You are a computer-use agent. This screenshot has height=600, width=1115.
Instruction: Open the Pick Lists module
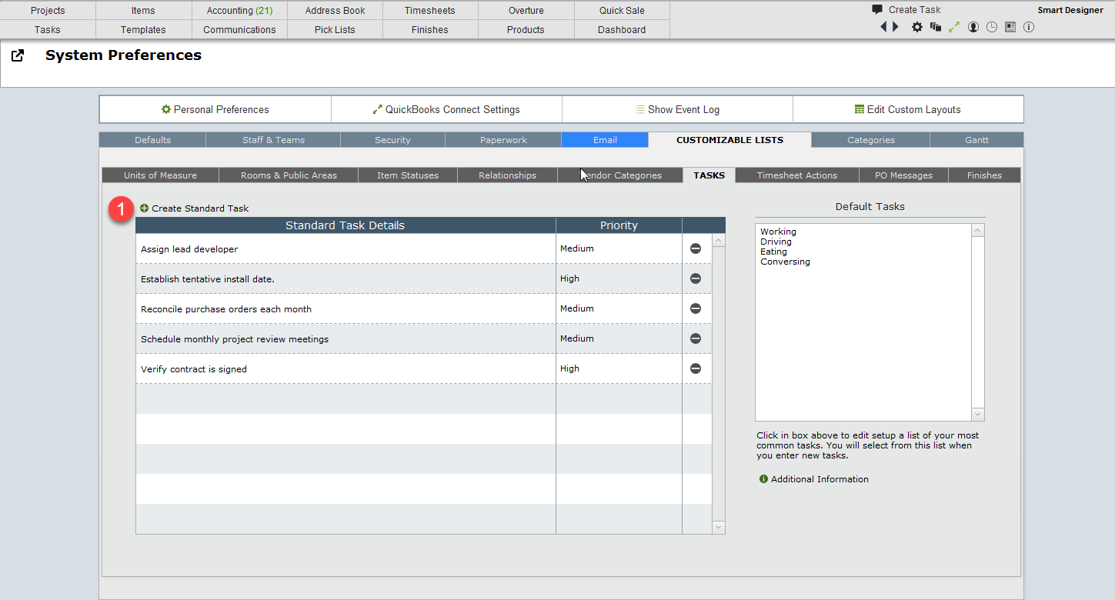pos(335,29)
